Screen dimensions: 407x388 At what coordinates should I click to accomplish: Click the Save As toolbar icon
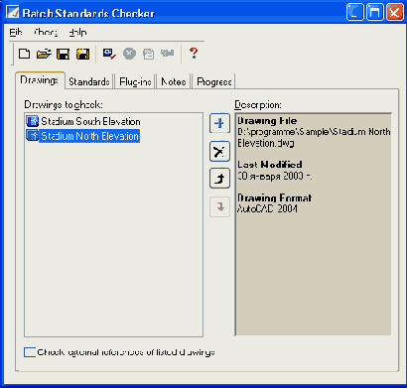point(82,54)
